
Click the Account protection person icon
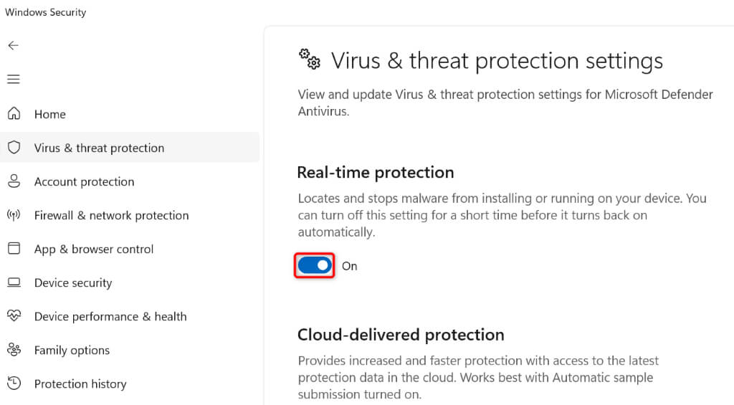click(14, 181)
